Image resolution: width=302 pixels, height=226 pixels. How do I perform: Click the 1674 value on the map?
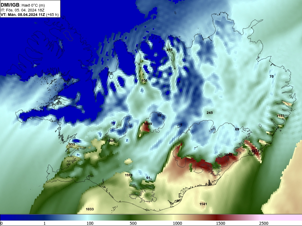(255, 151)
